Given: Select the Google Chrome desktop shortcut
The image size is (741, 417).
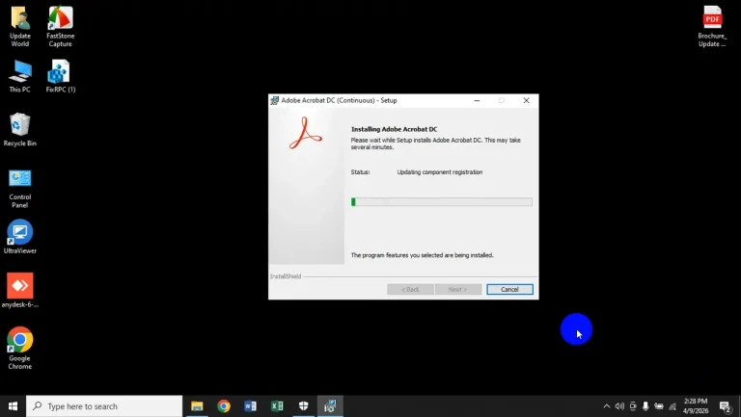Looking at the screenshot, I should click(x=20, y=348).
